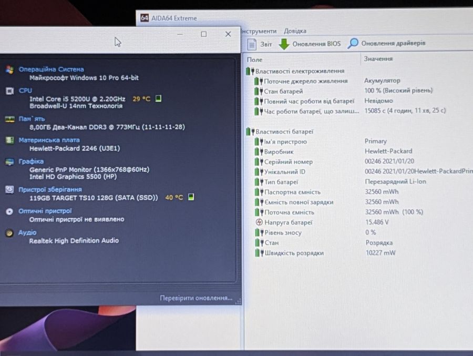The width and height of the screenshot is (473, 356).
Task: Open the CPU section link
Action: 25,90
